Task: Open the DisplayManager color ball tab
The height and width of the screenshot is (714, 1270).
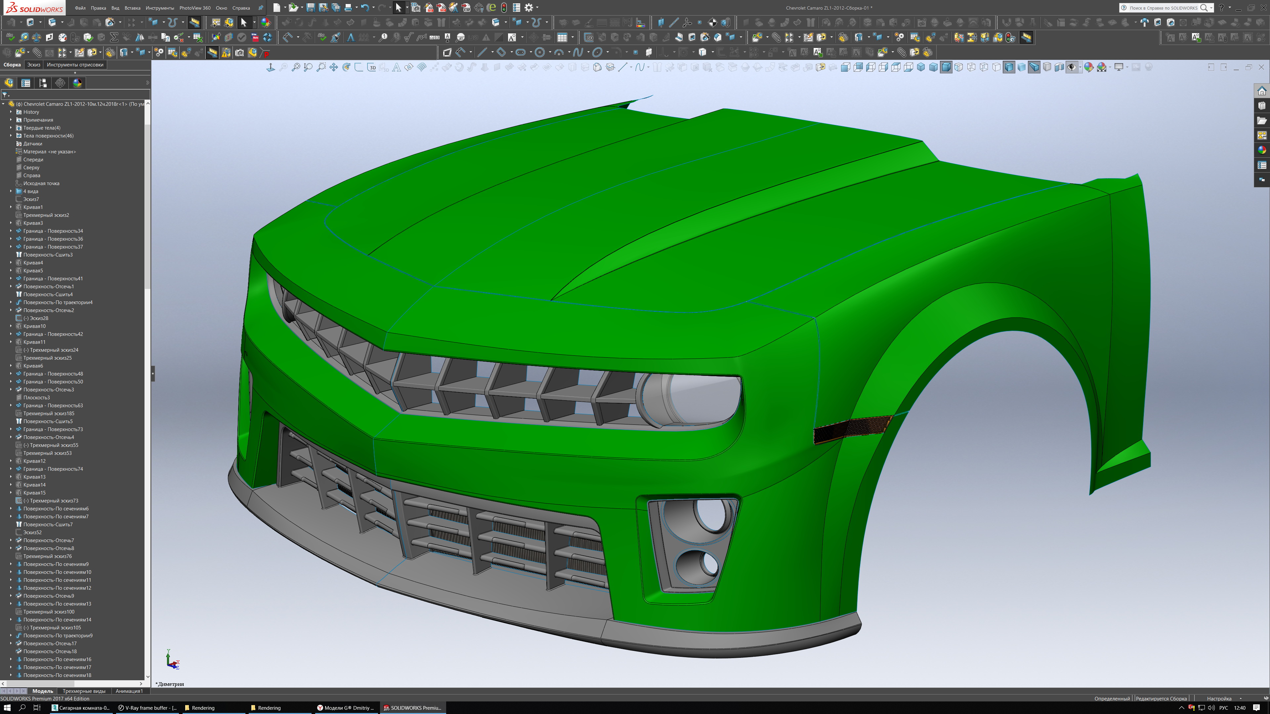Action: (x=77, y=83)
